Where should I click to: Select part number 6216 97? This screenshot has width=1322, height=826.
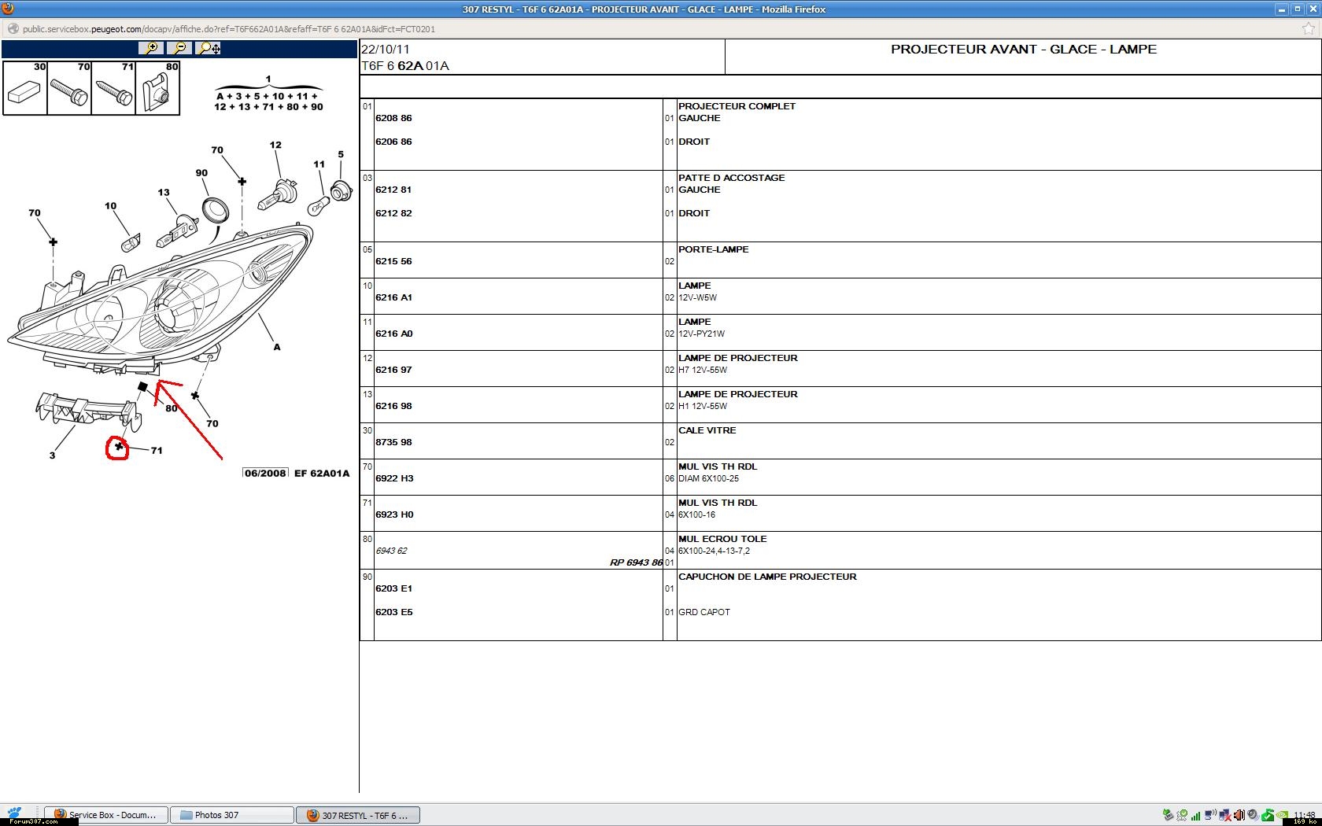click(x=393, y=370)
